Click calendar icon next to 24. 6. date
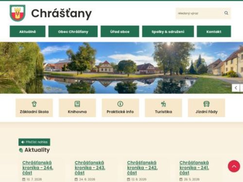Screen dimensions: 243x182 pos(76,179)
